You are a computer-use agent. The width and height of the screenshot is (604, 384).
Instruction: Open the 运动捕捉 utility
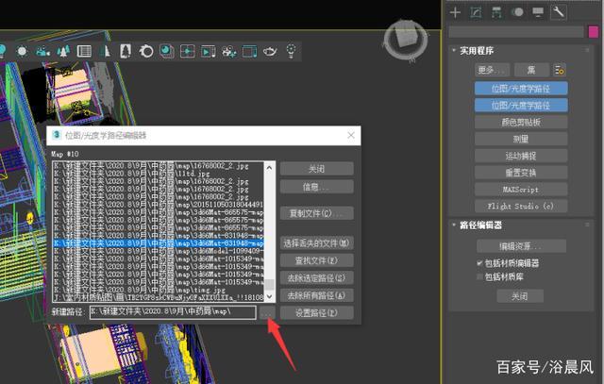521,156
